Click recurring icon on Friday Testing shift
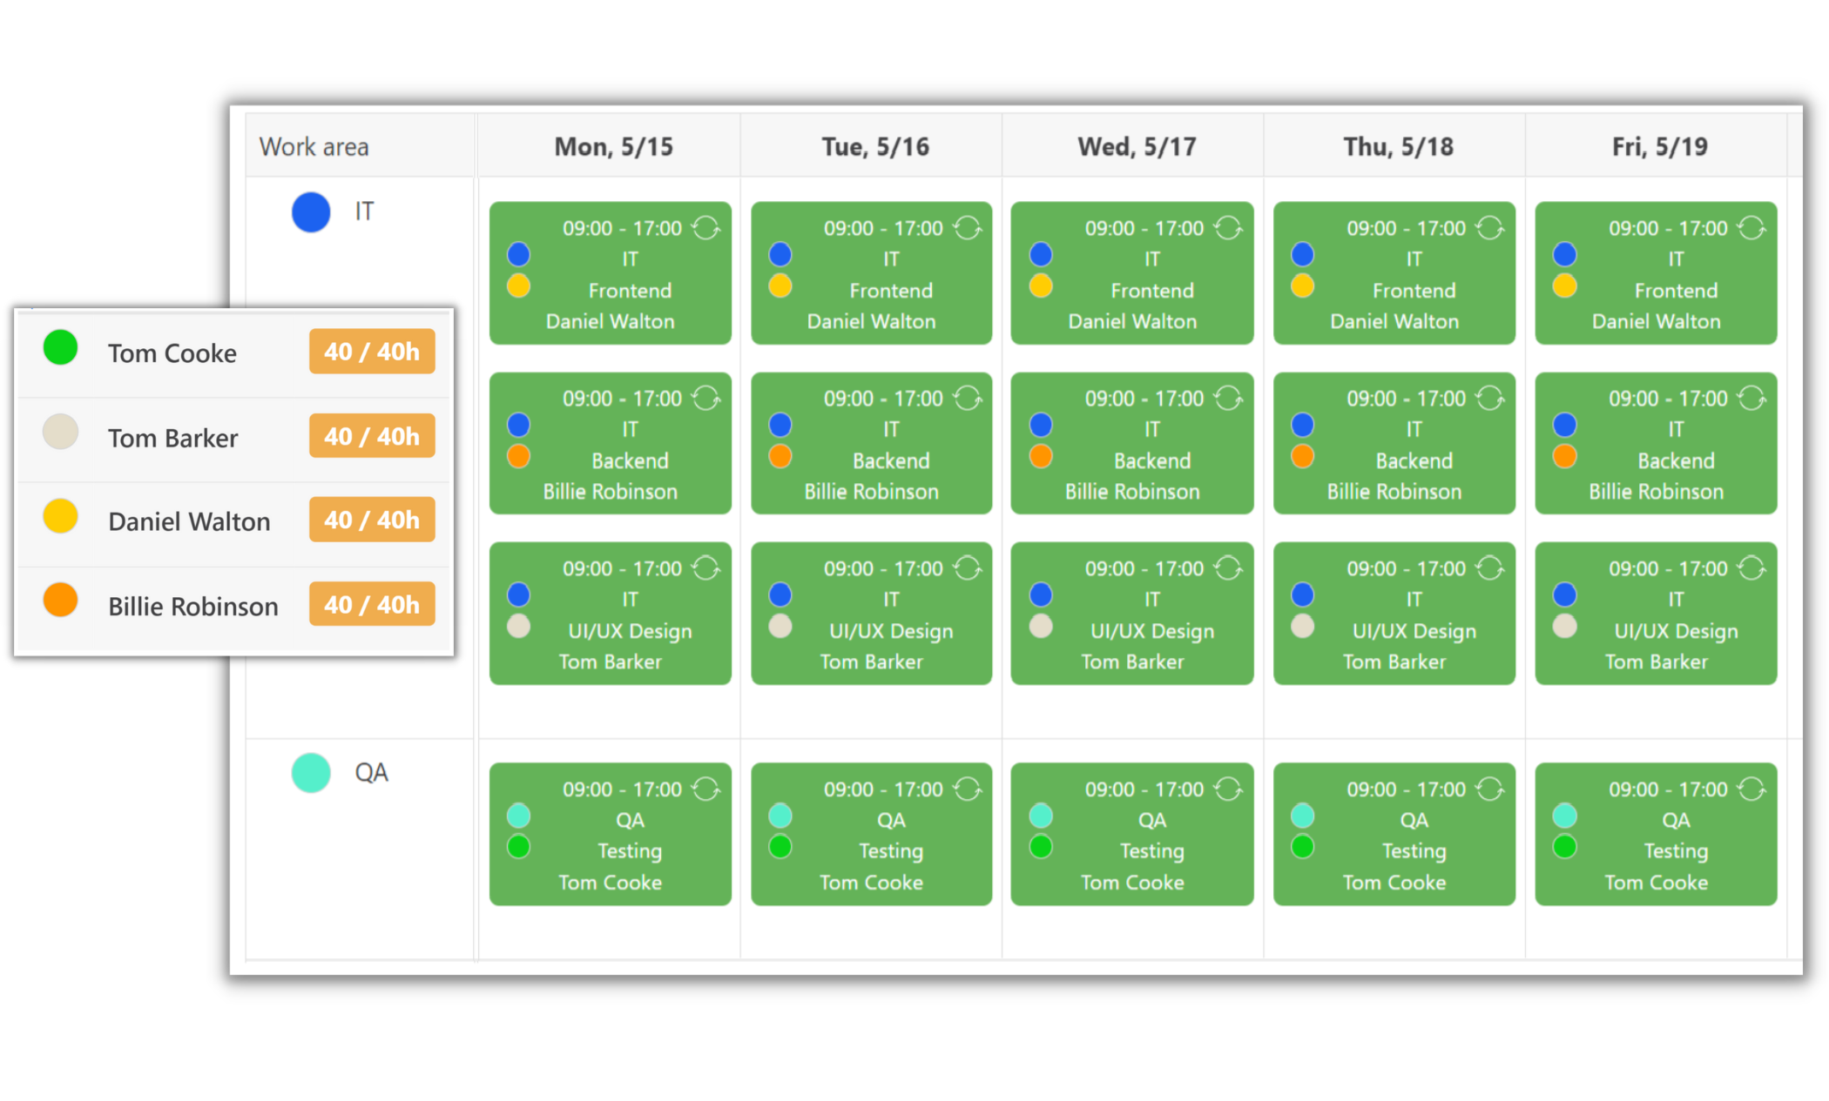Viewport: 1829px width, 1101px height. (1751, 789)
